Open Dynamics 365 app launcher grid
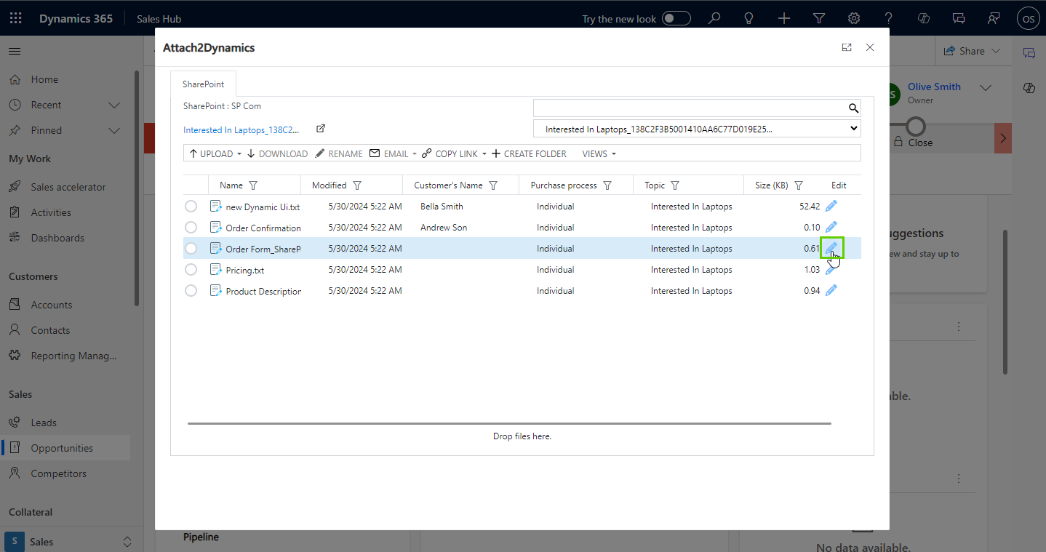Viewport: 1046px width, 552px height. (x=15, y=18)
